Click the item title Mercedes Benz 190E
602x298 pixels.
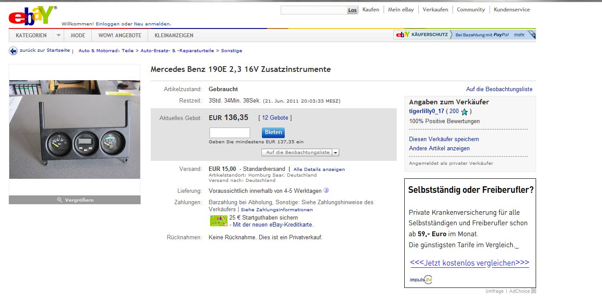[241, 69]
